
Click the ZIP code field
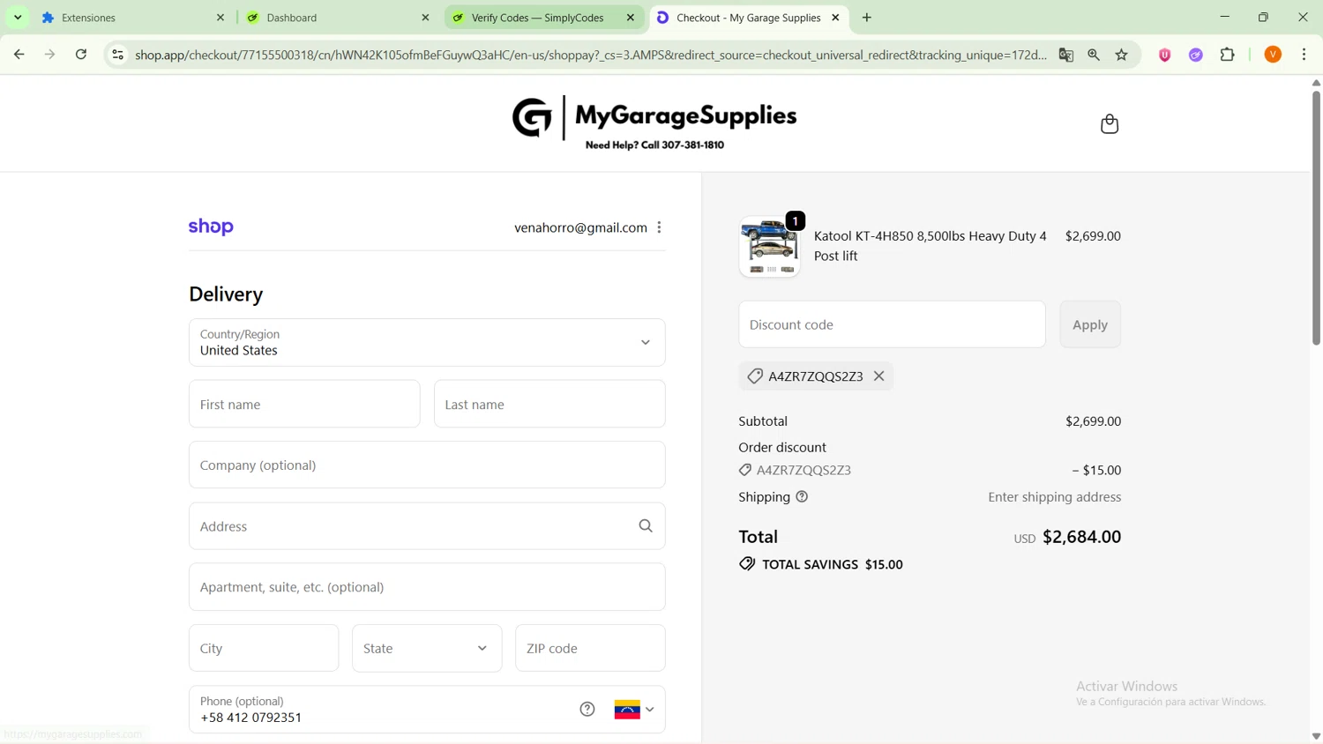pos(590,648)
